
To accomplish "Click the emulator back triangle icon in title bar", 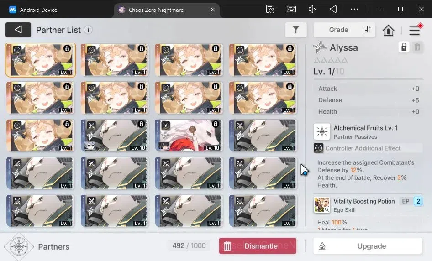I will (333, 10).
